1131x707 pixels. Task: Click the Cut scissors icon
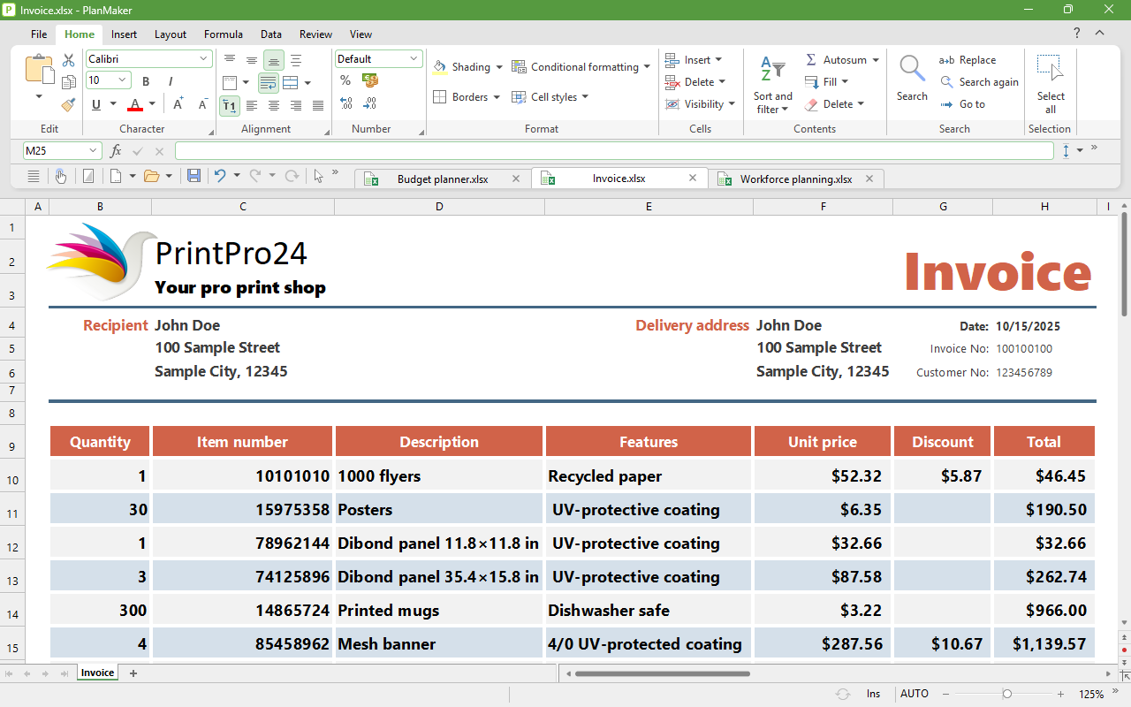[x=69, y=60]
